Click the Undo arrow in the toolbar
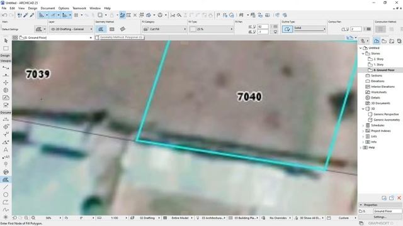This screenshot has height=226, width=403. [x=4, y=15]
